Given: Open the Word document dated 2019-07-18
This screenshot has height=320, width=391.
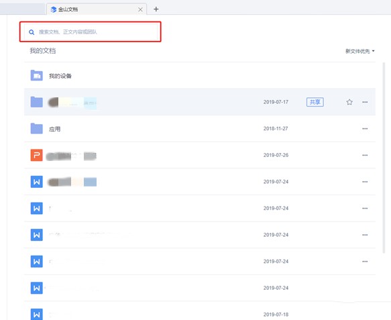Looking at the screenshot, I should (x=37, y=314).
